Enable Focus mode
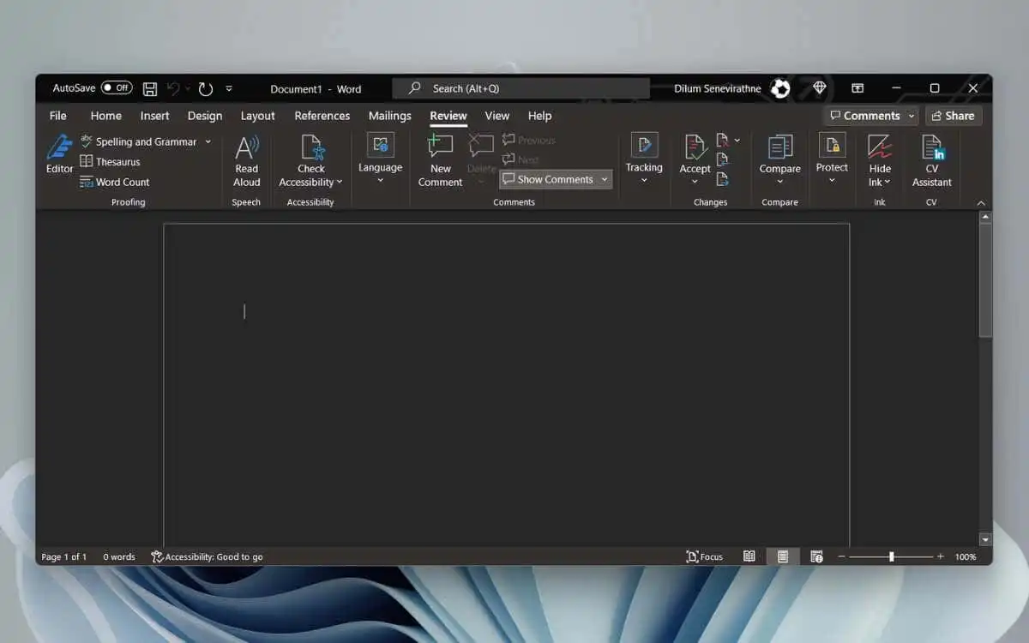Image resolution: width=1029 pixels, height=643 pixels. tap(704, 556)
